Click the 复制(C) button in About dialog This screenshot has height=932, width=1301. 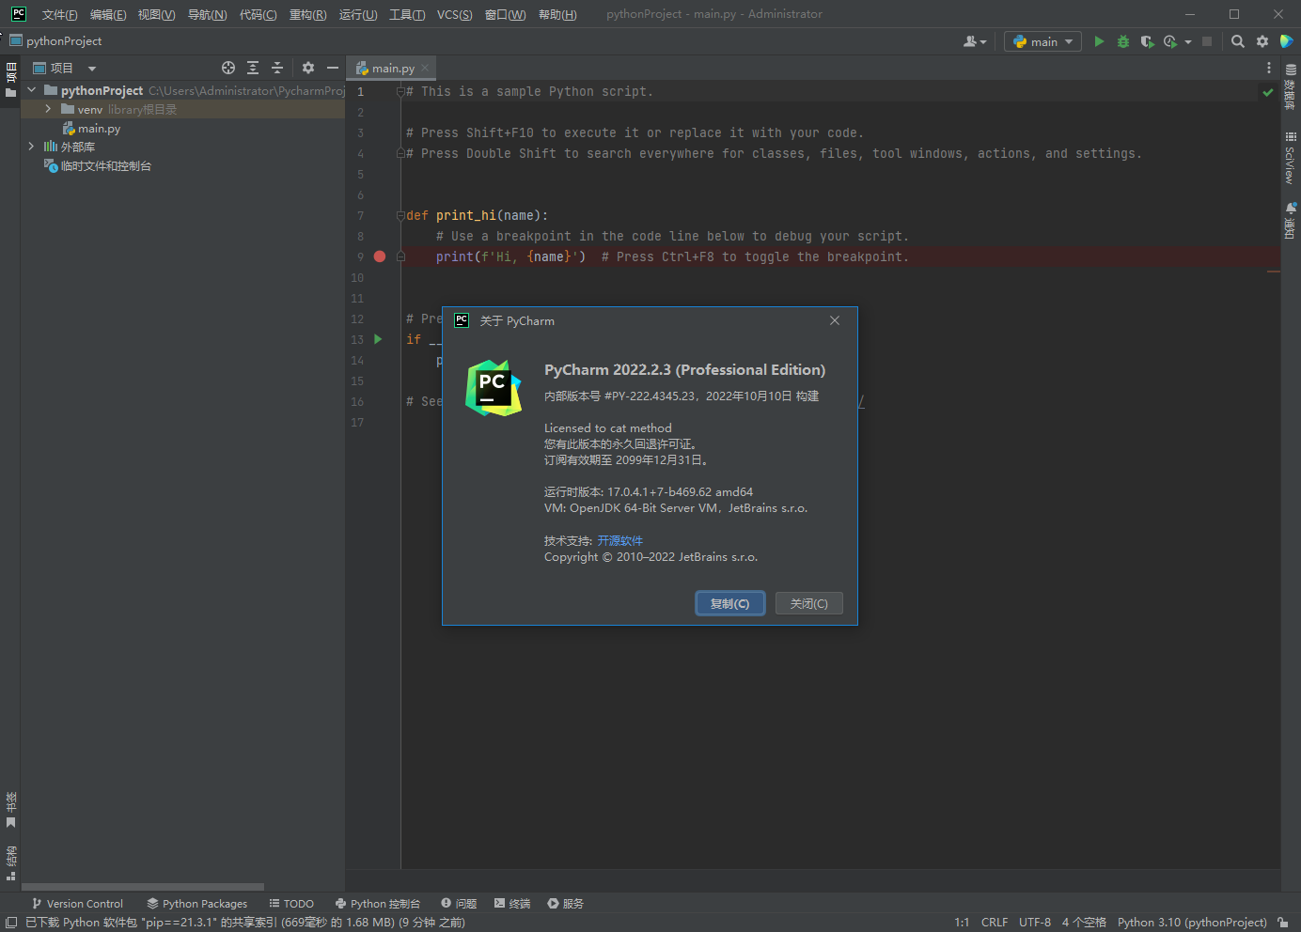pyautogui.click(x=730, y=603)
